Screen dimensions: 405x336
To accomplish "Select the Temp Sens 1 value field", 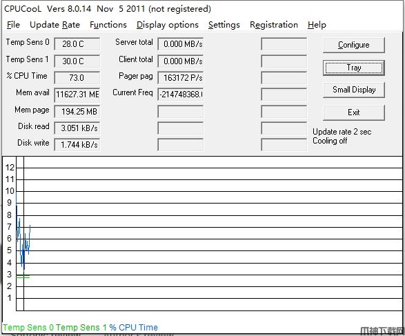I will point(77,61).
